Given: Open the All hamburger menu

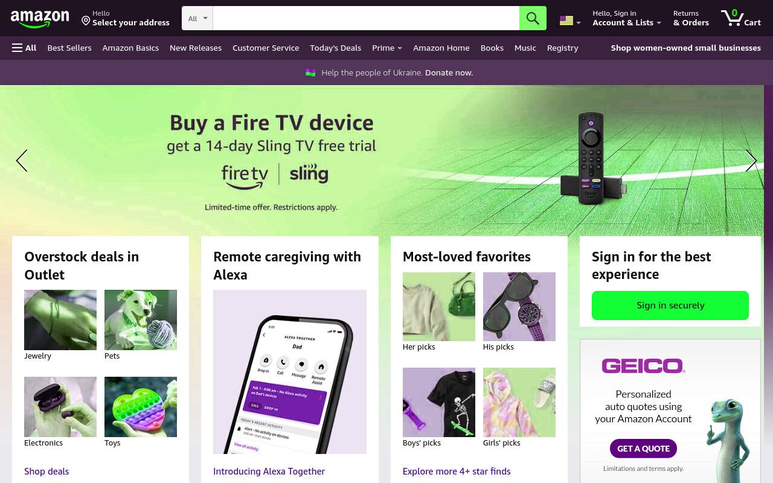Looking at the screenshot, I should (x=24, y=48).
